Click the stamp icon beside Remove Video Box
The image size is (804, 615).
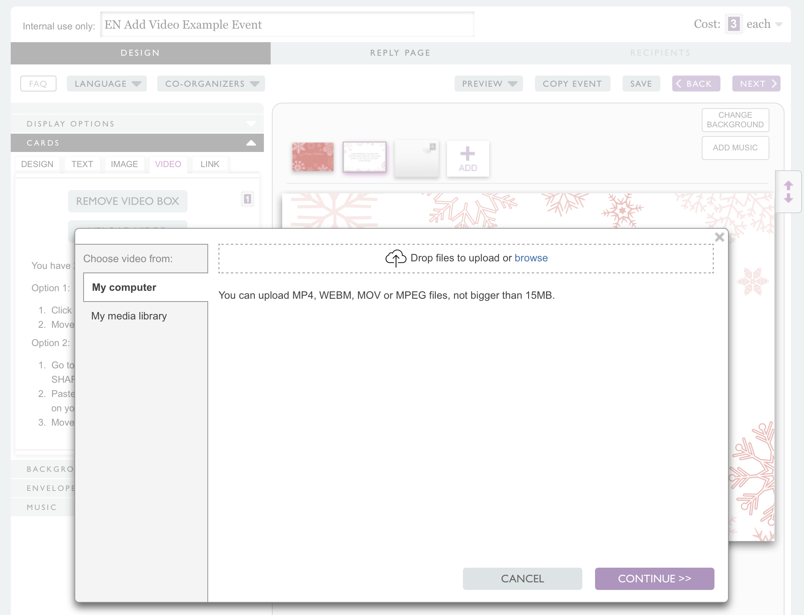[247, 199]
